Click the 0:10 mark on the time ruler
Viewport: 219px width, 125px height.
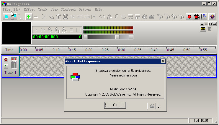point(56,50)
